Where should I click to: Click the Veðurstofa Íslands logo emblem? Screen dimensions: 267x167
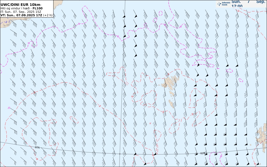coord(219,4)
